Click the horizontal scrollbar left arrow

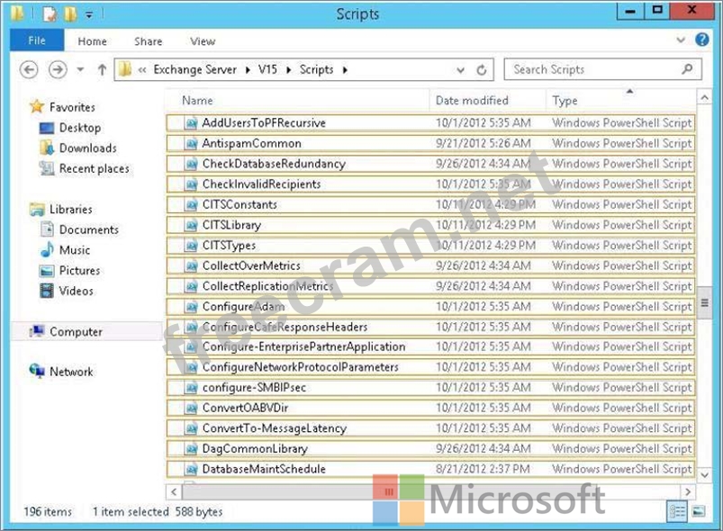coord(174,491)
